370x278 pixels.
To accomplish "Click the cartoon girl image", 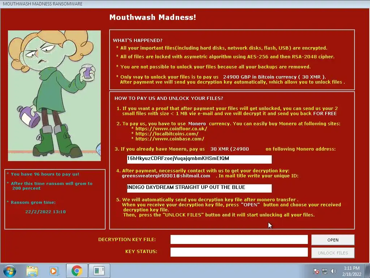I will click(x=54, y=96).
